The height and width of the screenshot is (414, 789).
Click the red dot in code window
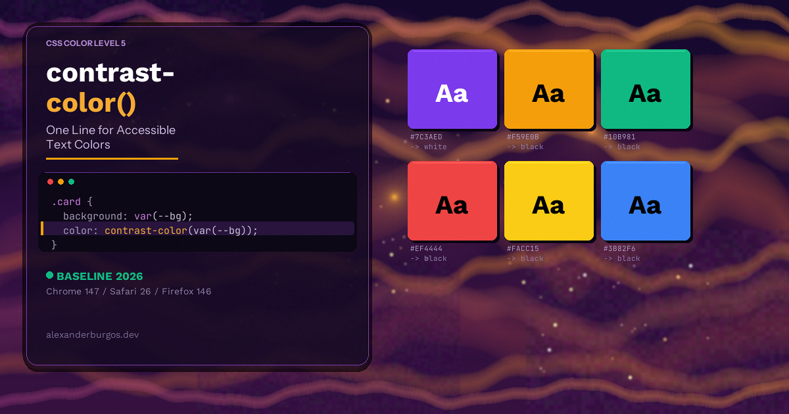[x=51, y=182]
